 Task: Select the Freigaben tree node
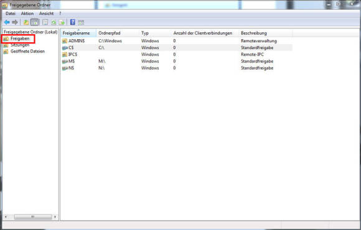(20, 39)
